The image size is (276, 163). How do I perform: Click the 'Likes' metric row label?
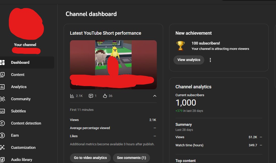pos(73,136)
